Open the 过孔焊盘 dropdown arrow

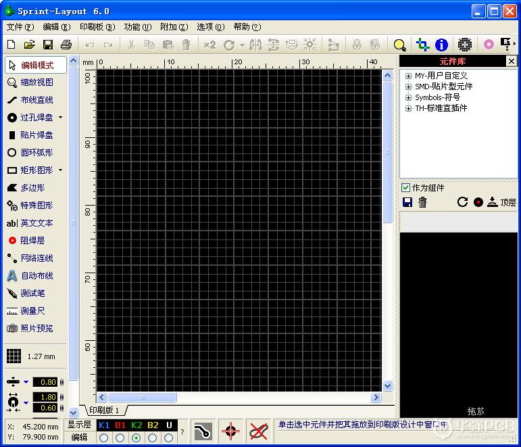point(60,118)
